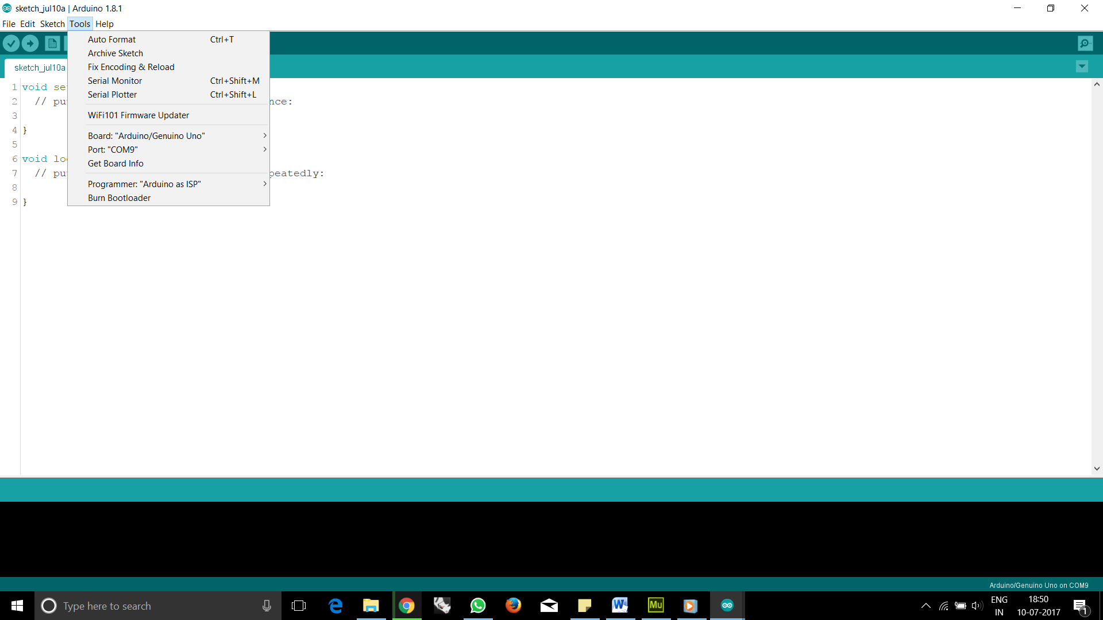Click the Cortana search box

[158, 606]
